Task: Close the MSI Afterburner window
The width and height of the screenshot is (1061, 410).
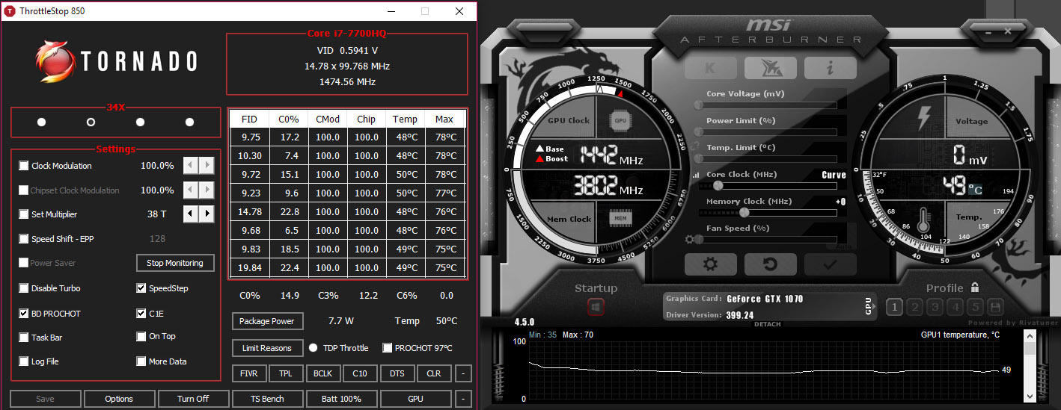Action: coord(1007,31)
